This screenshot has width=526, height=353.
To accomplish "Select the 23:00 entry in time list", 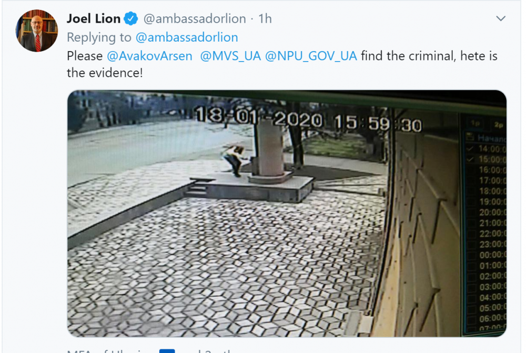I will click(492, 244).
